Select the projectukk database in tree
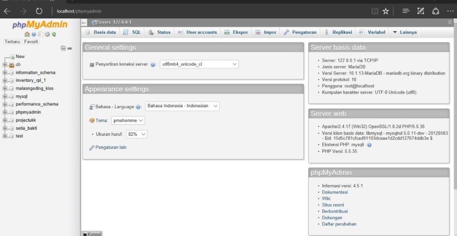 click(x=26, y=120)
